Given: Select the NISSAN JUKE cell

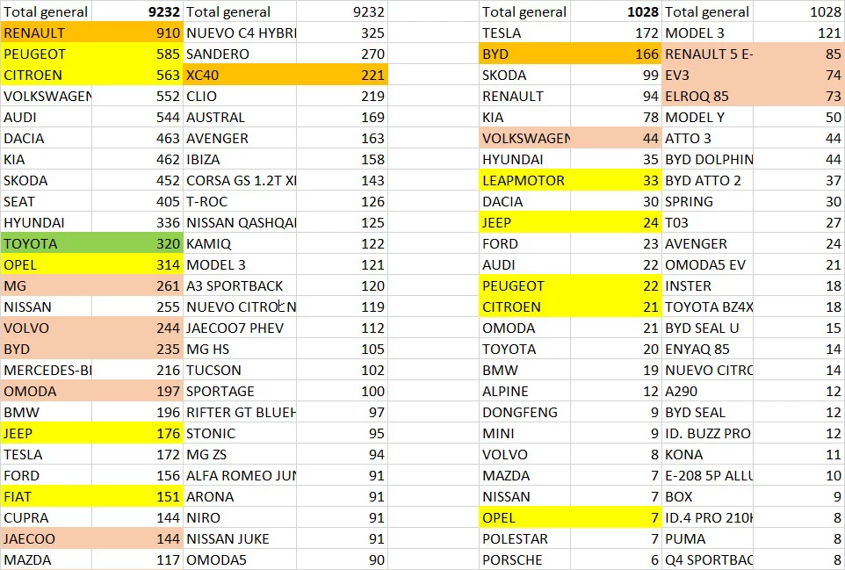Looking at the screenshot, I should tap(240, 538).
